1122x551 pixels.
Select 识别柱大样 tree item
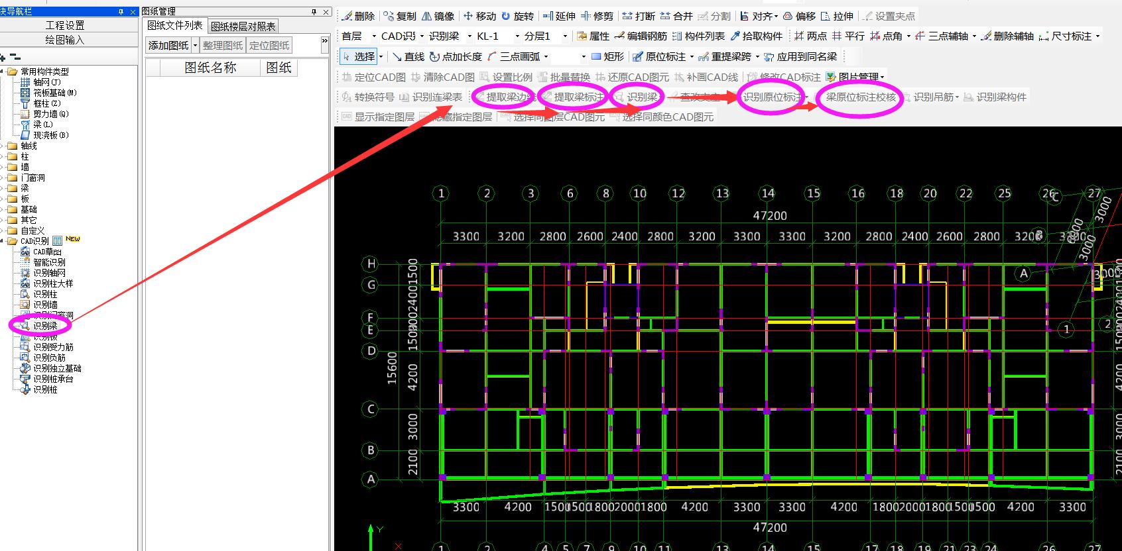53,283
